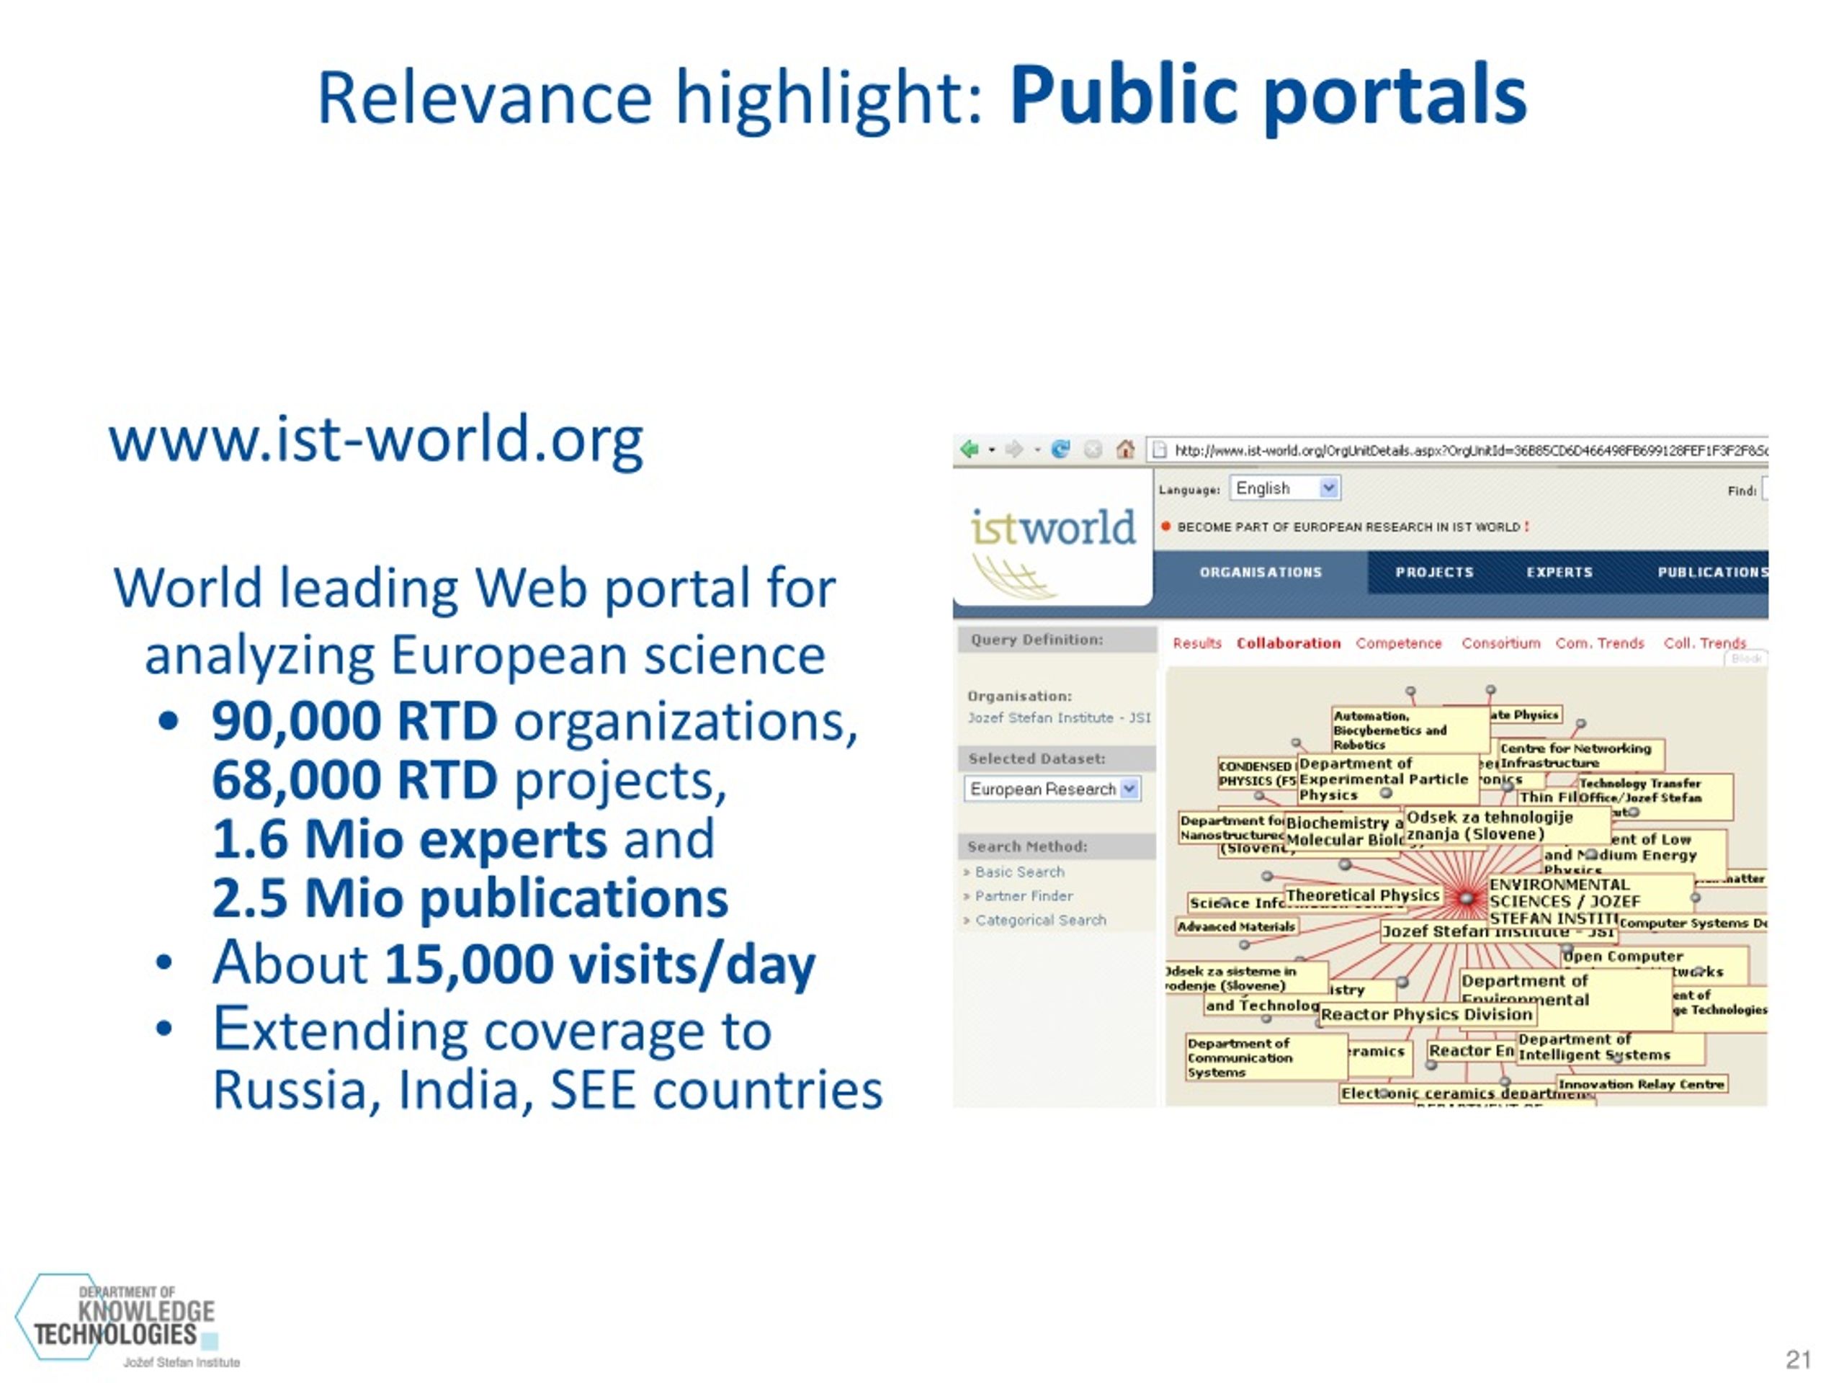
Task: Click the istworld logo
Action: click(x=1053, y=550)
